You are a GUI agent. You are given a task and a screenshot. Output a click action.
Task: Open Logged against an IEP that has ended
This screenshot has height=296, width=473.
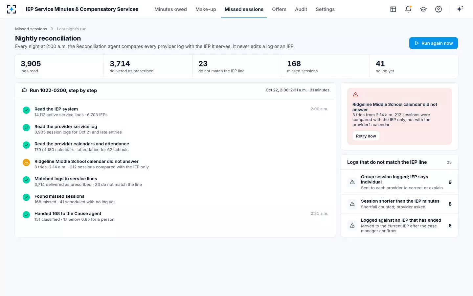click(x=399, y=226)
